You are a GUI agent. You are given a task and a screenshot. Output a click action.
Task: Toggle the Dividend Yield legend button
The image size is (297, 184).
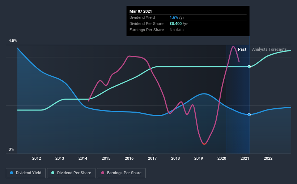click(26, 173)
